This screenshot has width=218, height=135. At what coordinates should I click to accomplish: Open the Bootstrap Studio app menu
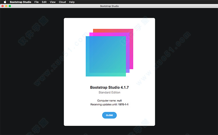click(x=20, y=2)
